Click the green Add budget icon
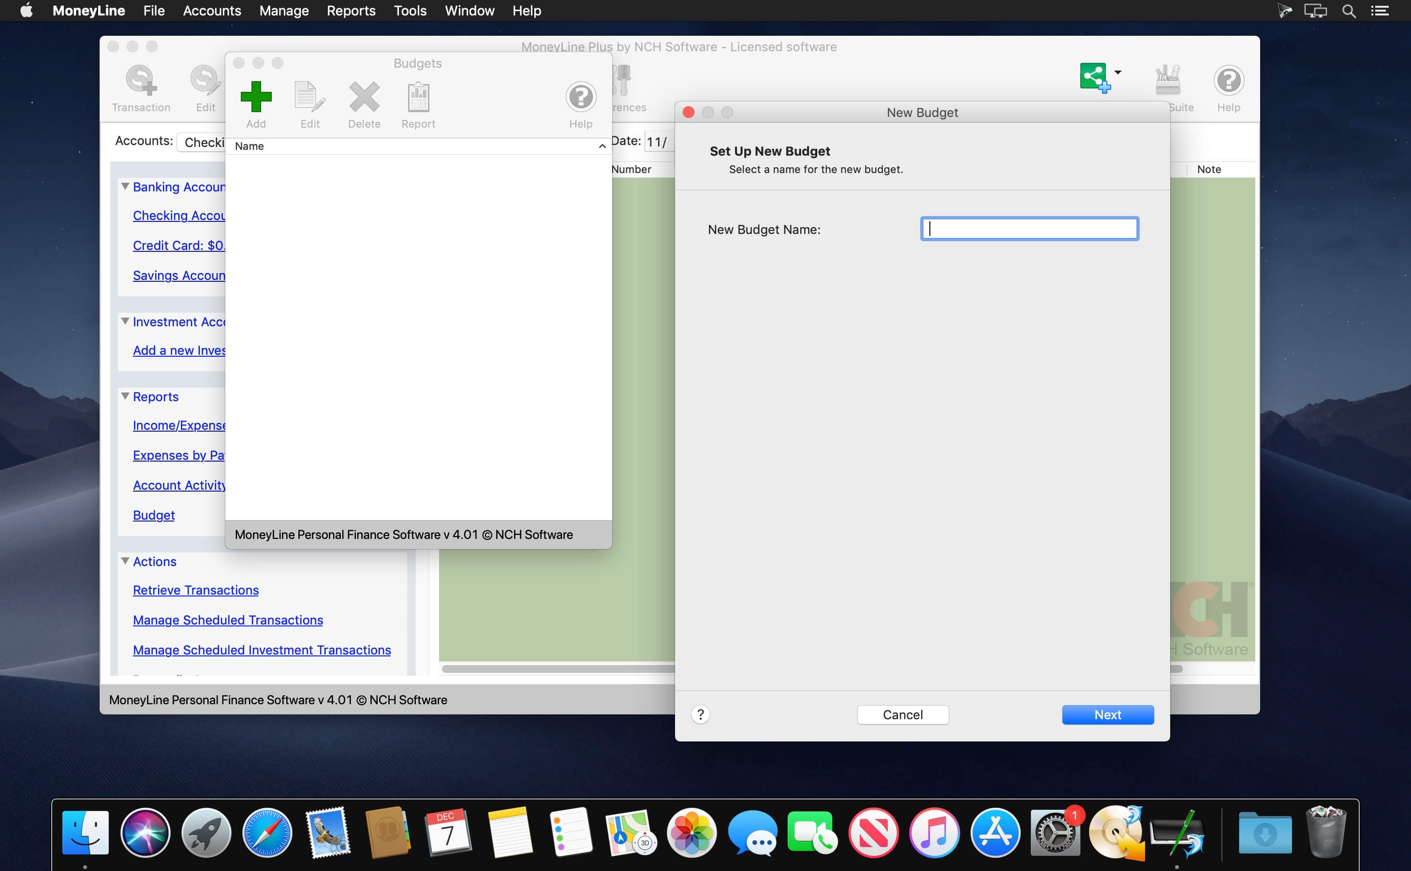1411x871 pixels. (256, 97)
